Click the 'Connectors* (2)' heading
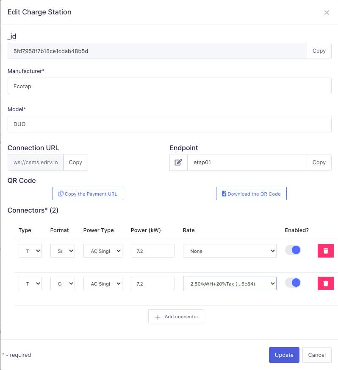 point(33,210)
